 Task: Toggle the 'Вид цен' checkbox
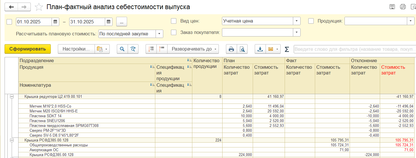tap(174, 21)
